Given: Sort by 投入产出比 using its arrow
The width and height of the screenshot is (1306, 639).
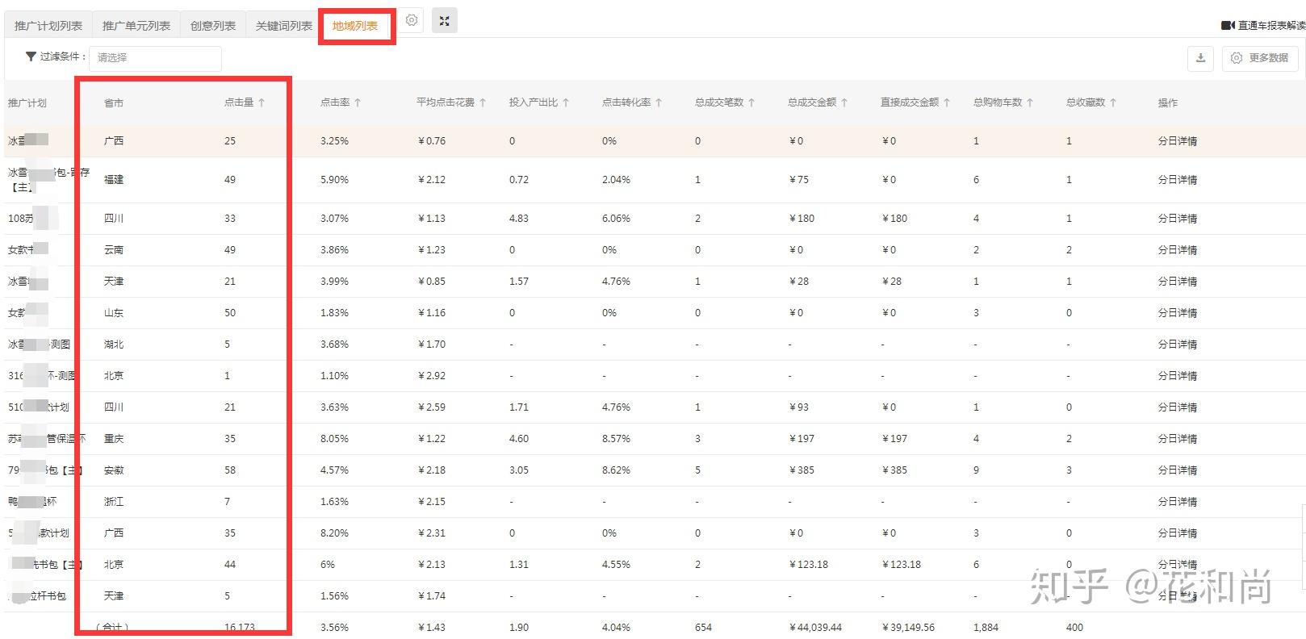Looking at the screenshot, I should tap(566, 102).
